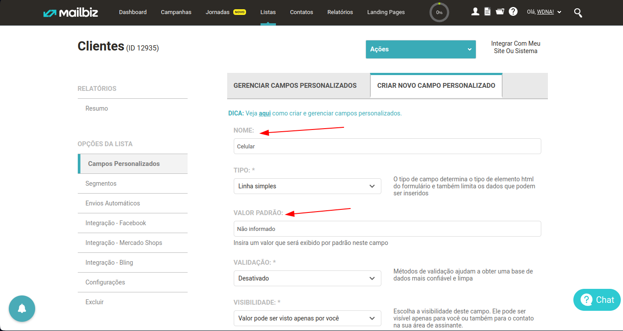Open the Relatórios menu

tap(340, 12)
